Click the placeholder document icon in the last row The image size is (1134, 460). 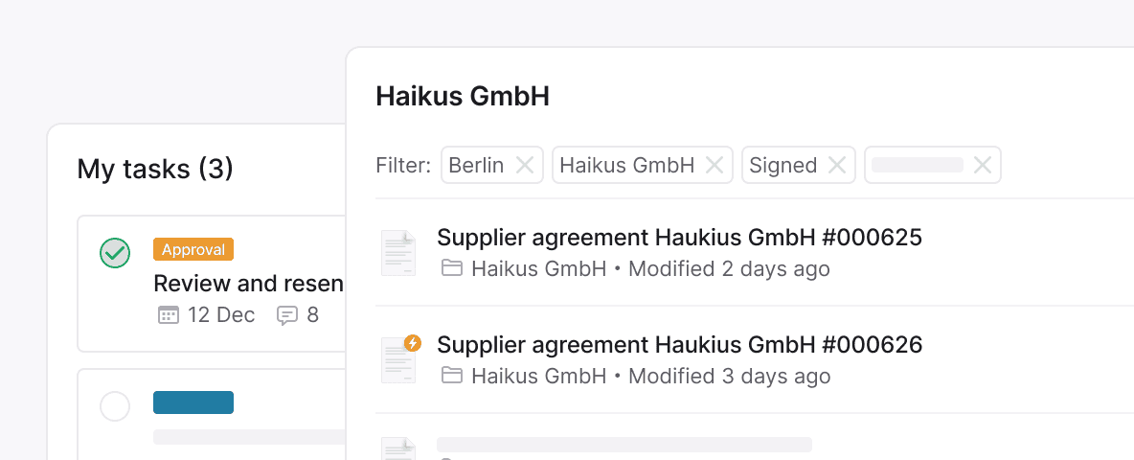point(398,448)
